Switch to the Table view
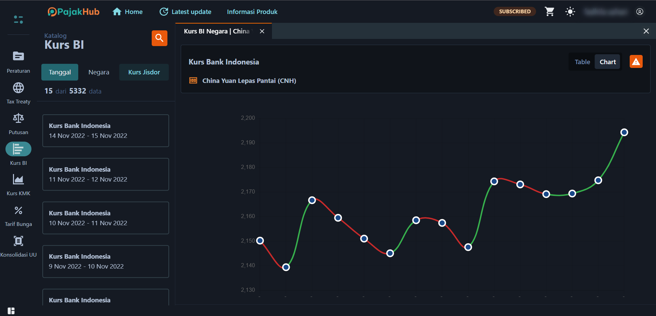The width and height of the screenshot is (656, 316). click(x=582, y=62)
